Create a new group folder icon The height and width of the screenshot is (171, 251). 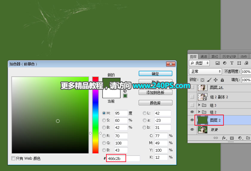[248, 138]
